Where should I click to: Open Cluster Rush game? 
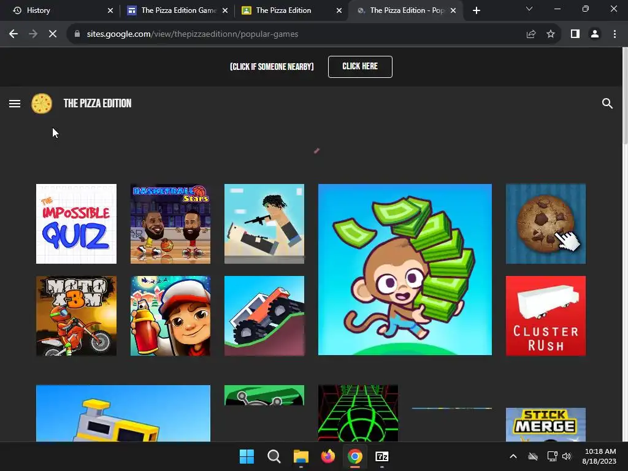545,316
